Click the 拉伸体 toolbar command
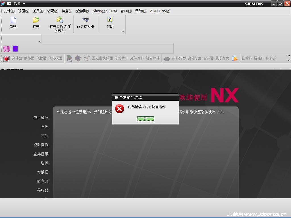 pos(247,58)
